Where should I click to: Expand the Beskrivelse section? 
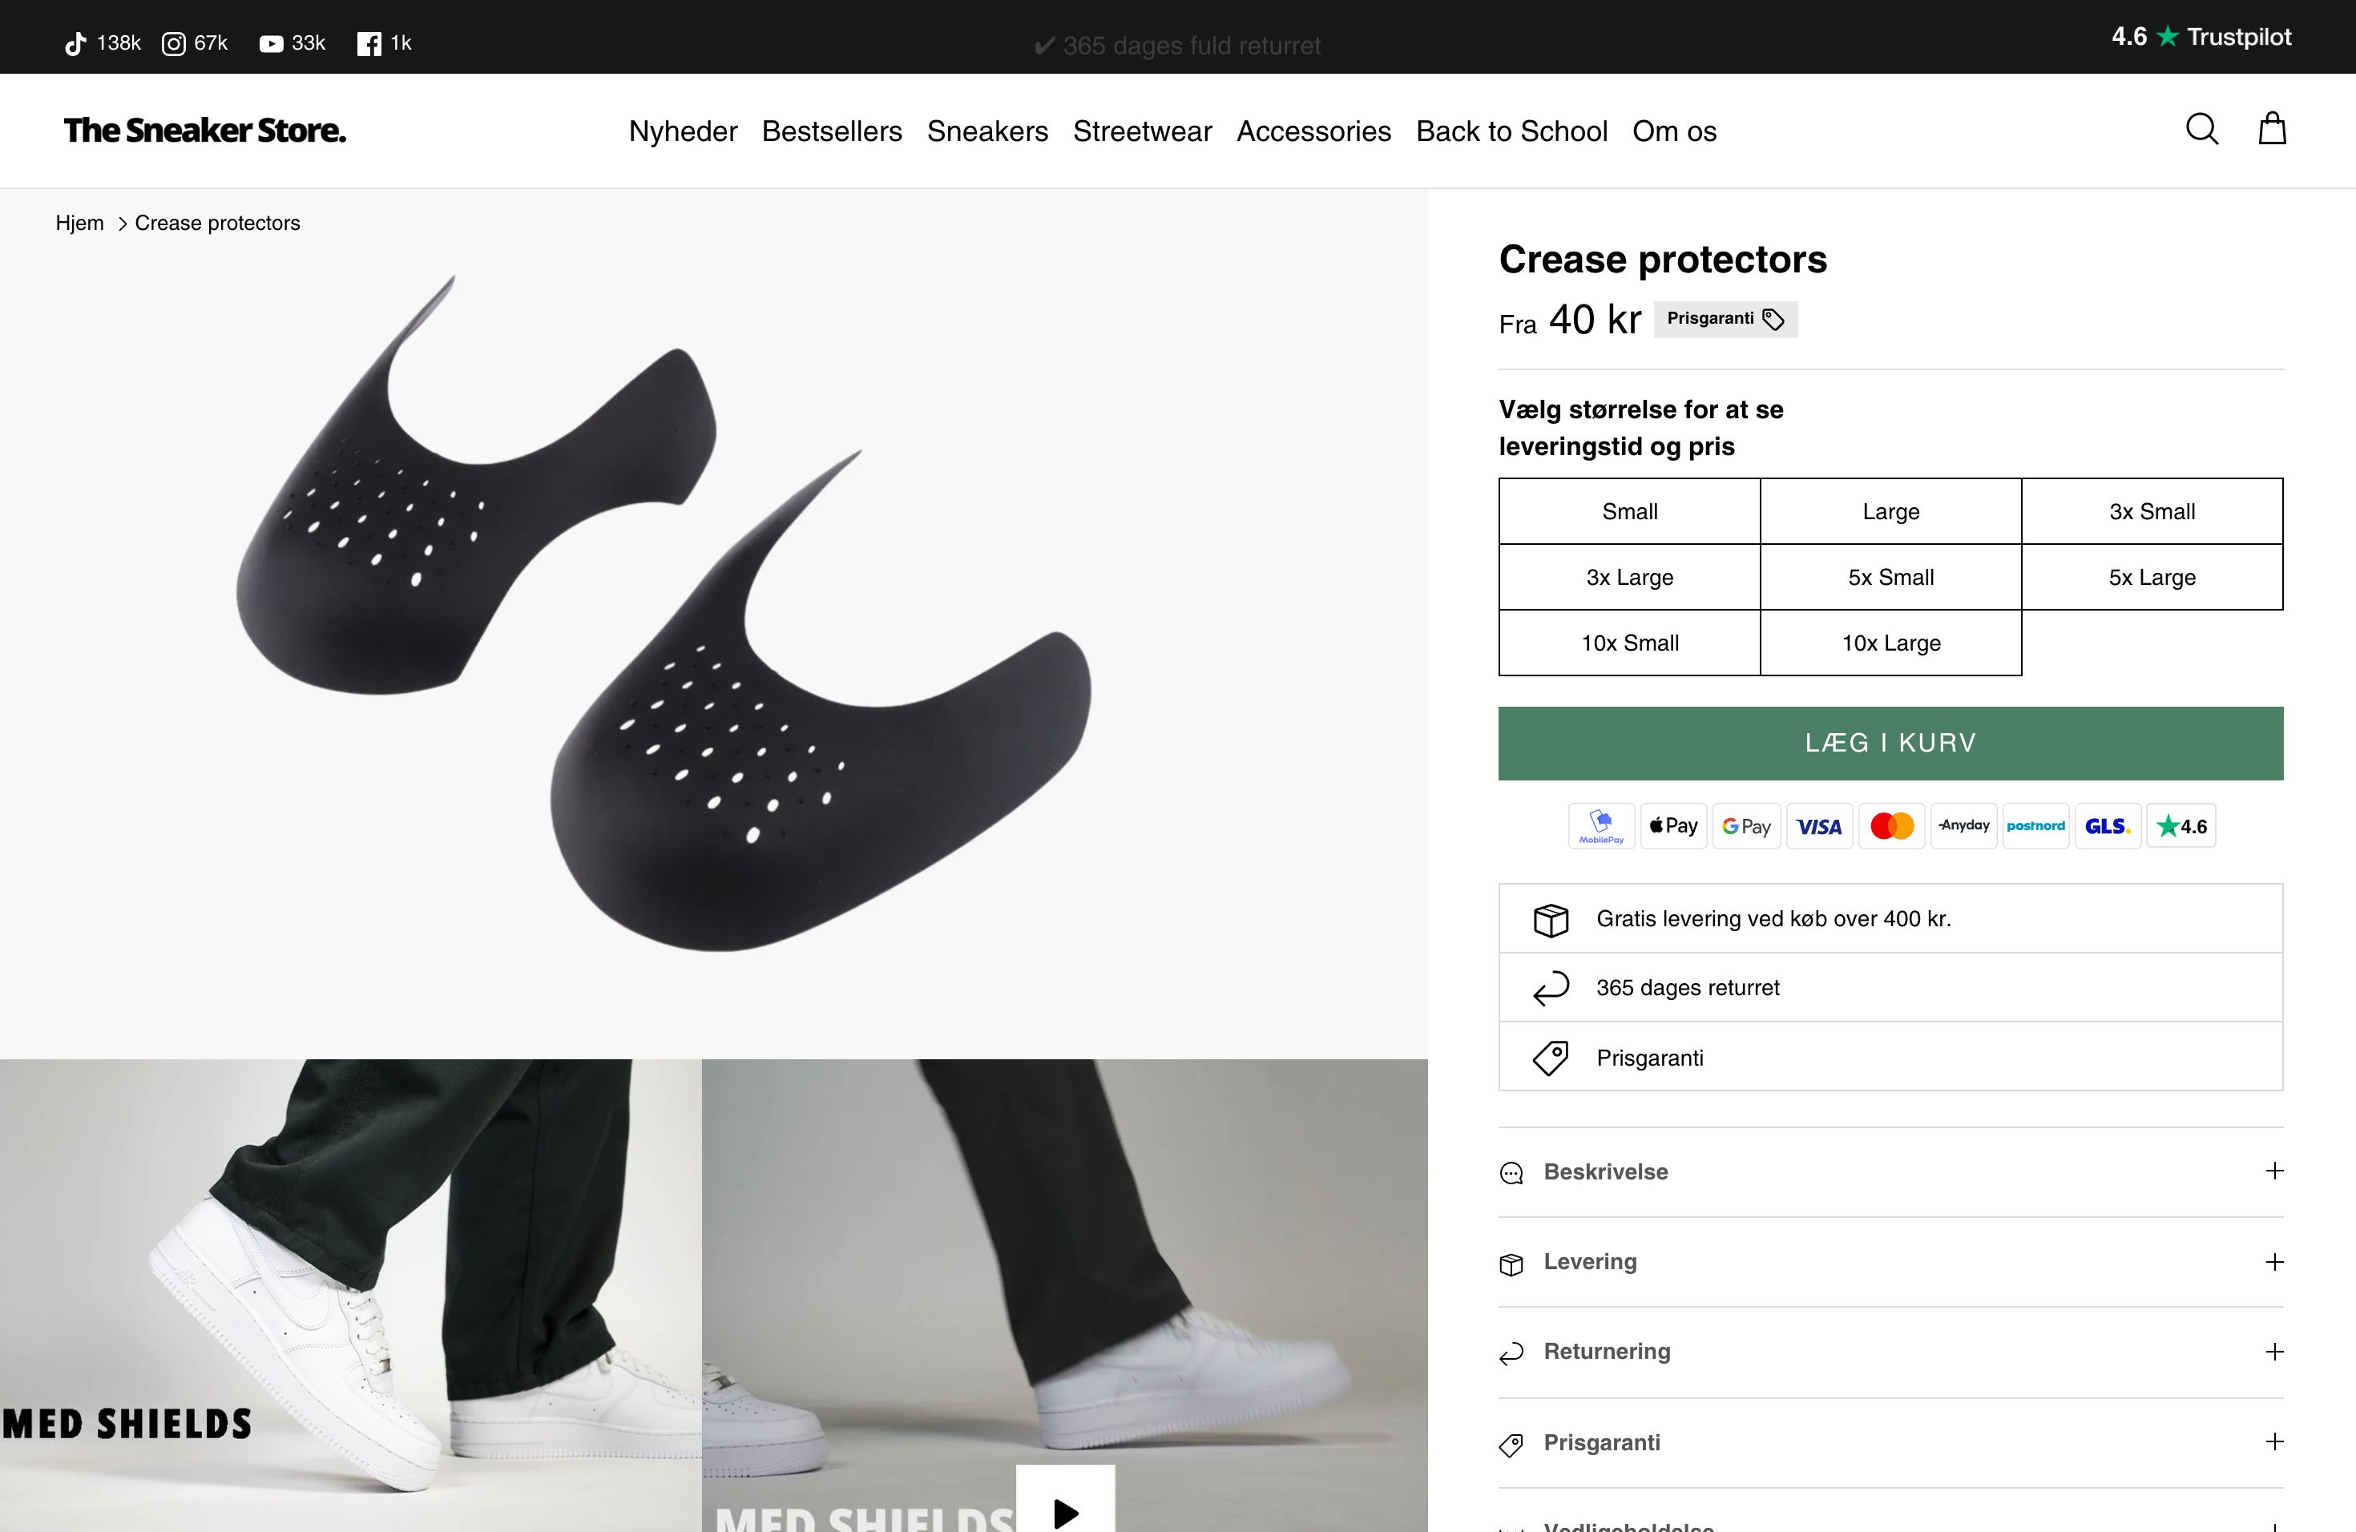pos(1889,1171)
